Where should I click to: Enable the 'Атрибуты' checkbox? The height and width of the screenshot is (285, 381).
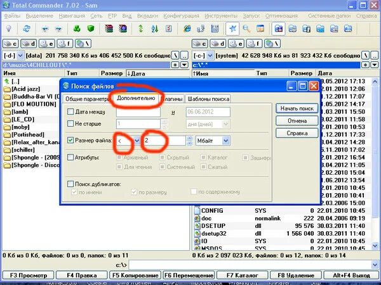click(x=70, y=157)
